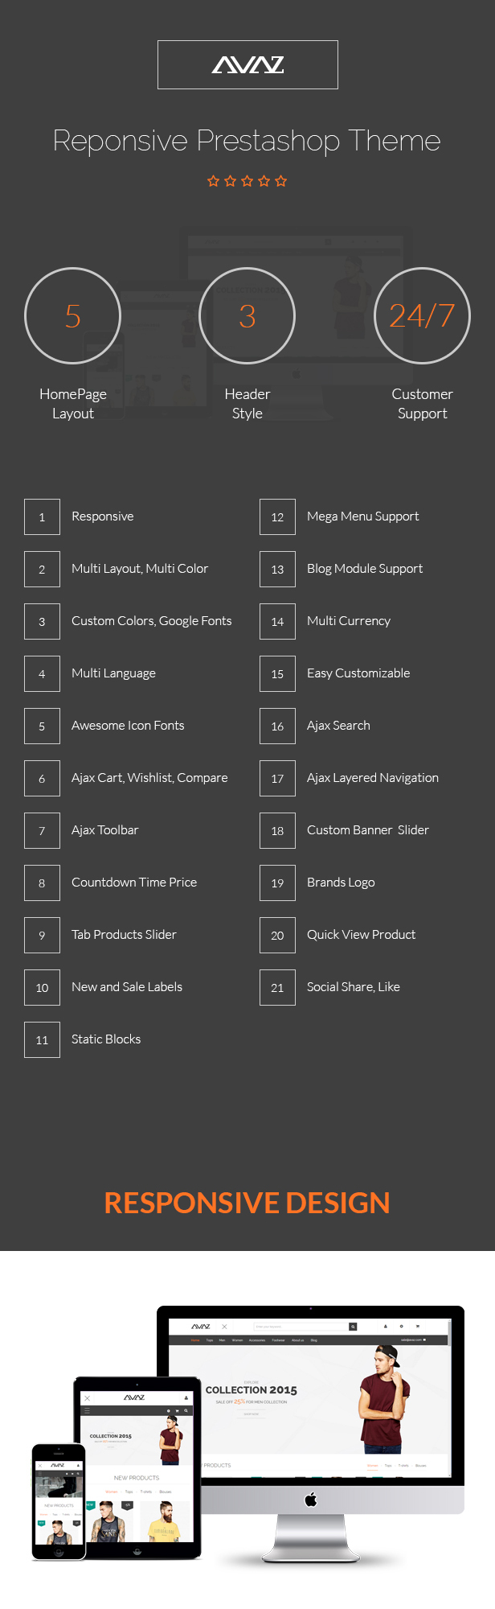Click the search icon in iMac mockup header

tap(353, 1327)
